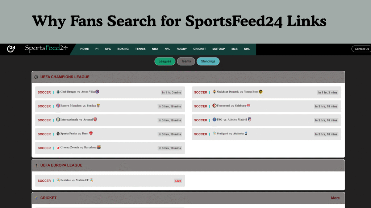371x208 pixels.
Task: Click the SOCCER label on Bayern Munchen row
Action: 44,107
